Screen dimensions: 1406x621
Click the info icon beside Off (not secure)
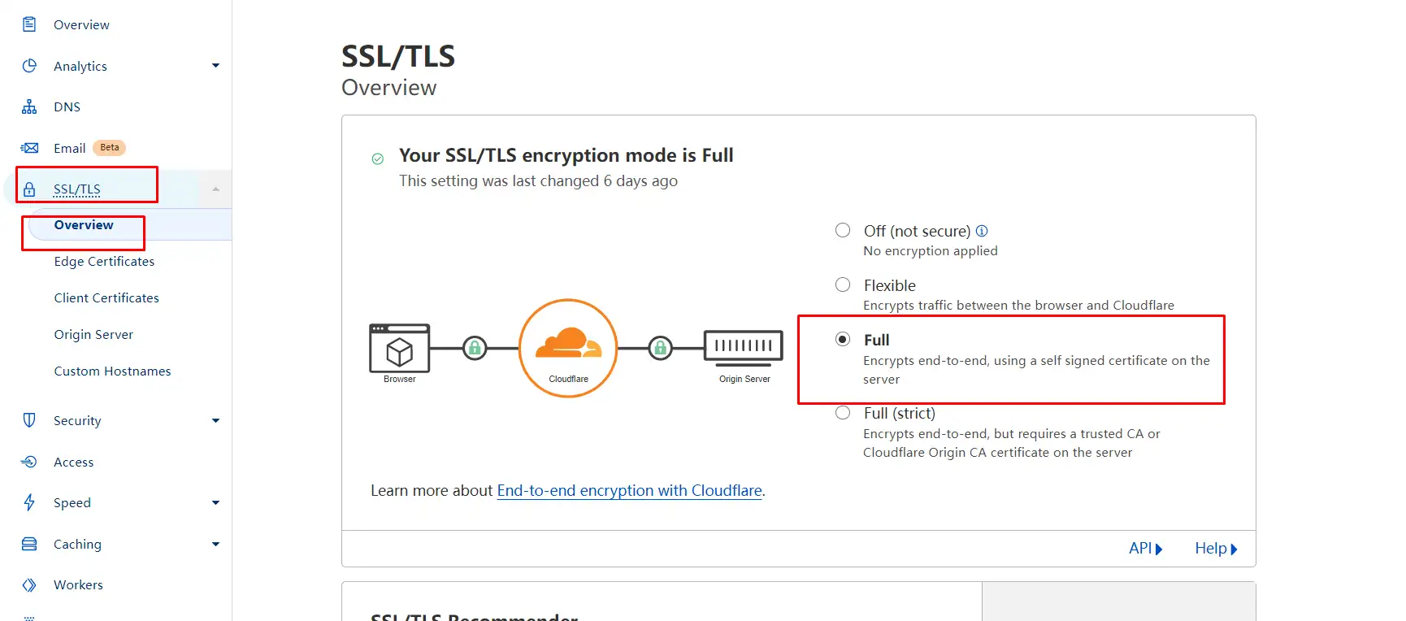pyautogui.click(x=982, y=231)
